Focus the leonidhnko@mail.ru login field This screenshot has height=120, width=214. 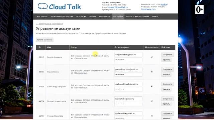(x=128, y=99)
